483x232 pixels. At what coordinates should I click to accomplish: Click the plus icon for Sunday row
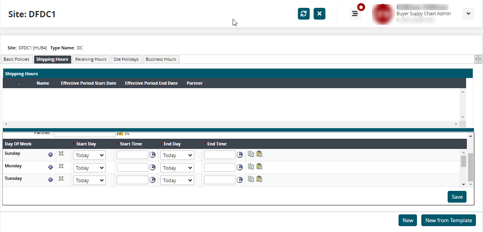tap(50, 155)
